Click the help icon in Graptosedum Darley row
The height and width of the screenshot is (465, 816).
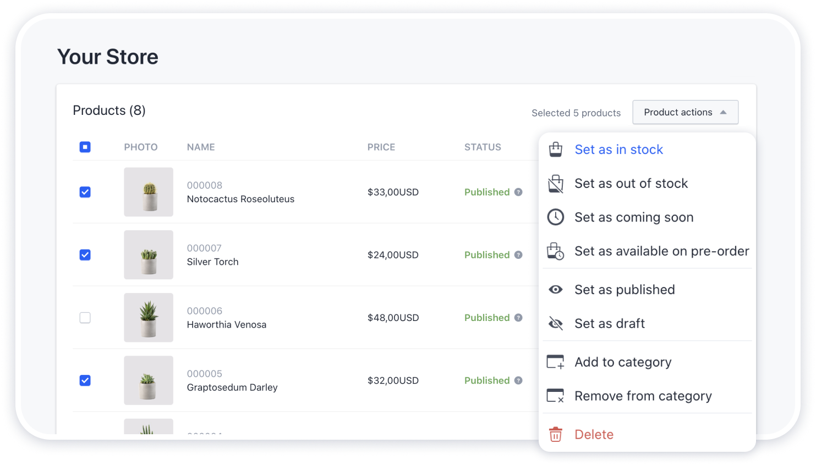[x=518, y=380]
